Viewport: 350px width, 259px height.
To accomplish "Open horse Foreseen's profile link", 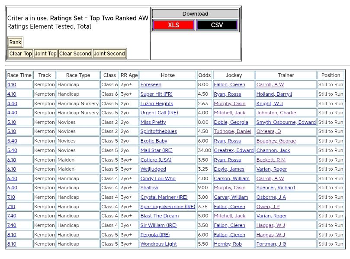I will [151, 85].
